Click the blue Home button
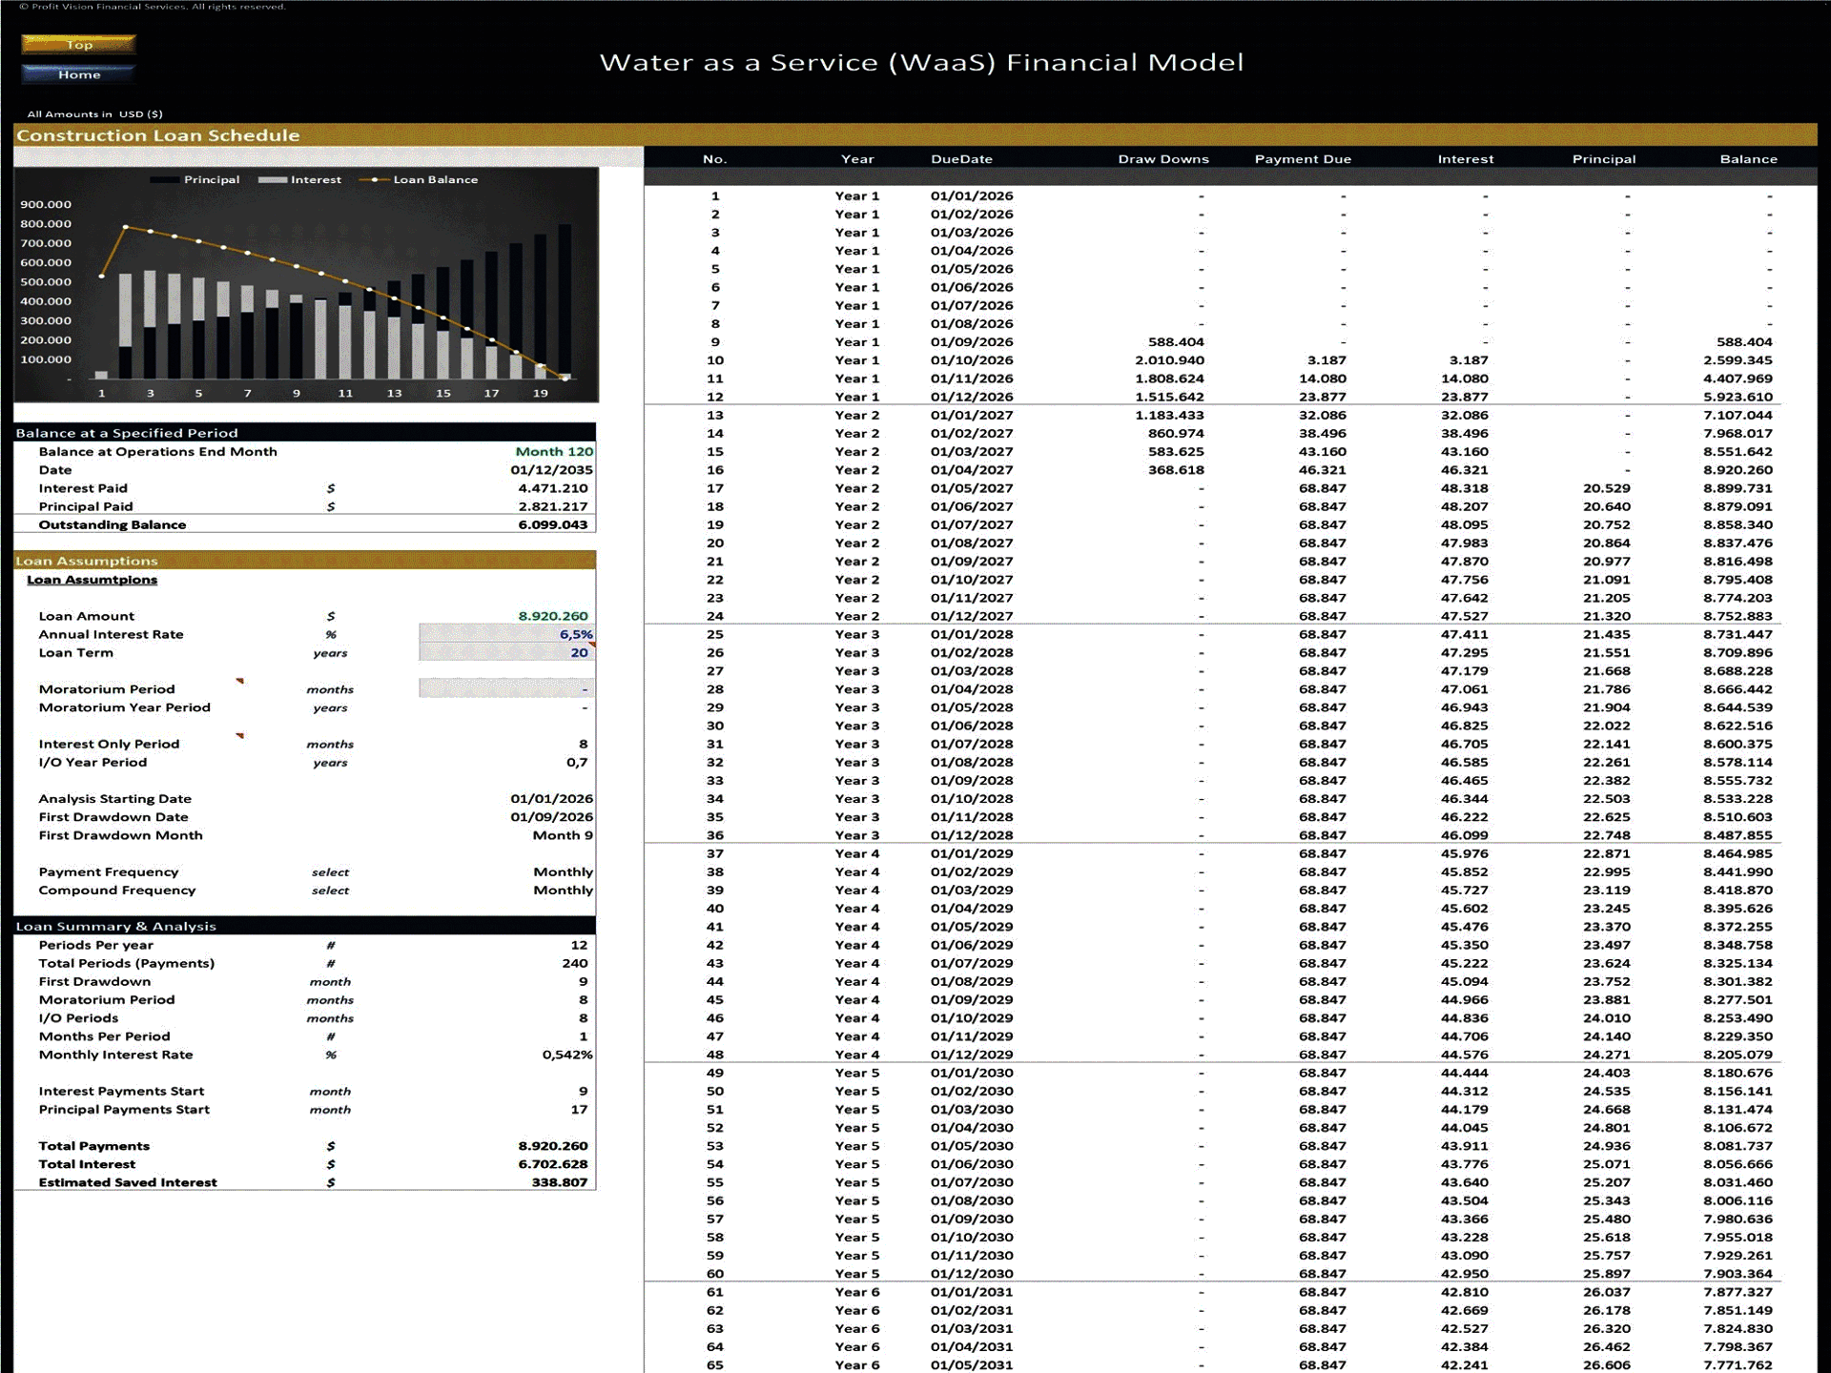 (79, 73)
